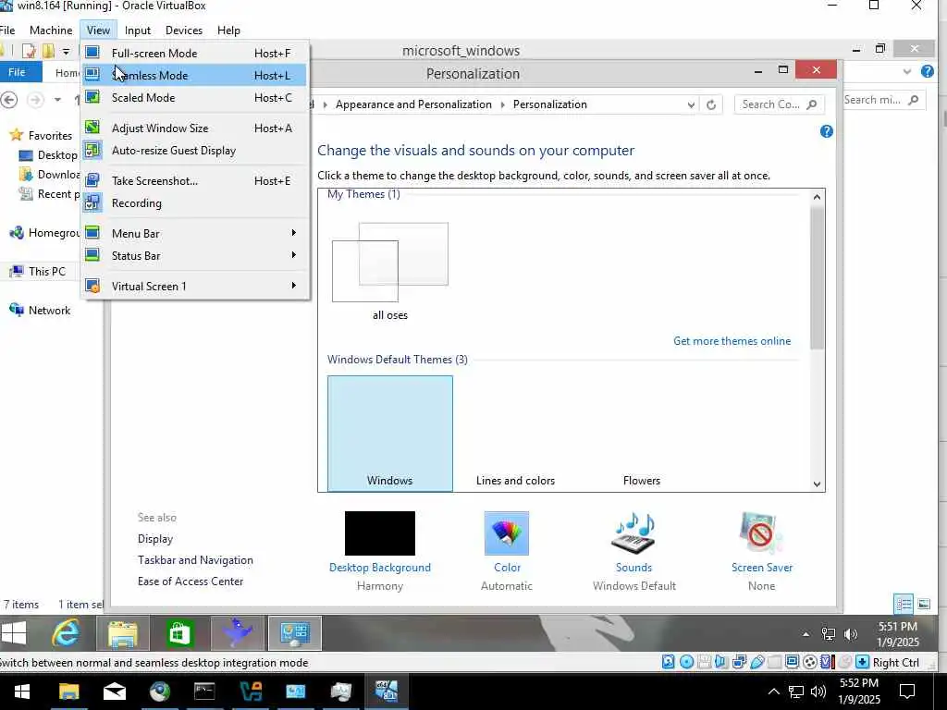Toggle Scaled Mode in the View menu
This screenshot has width=947, height=710.
click(x=194, y=98)
